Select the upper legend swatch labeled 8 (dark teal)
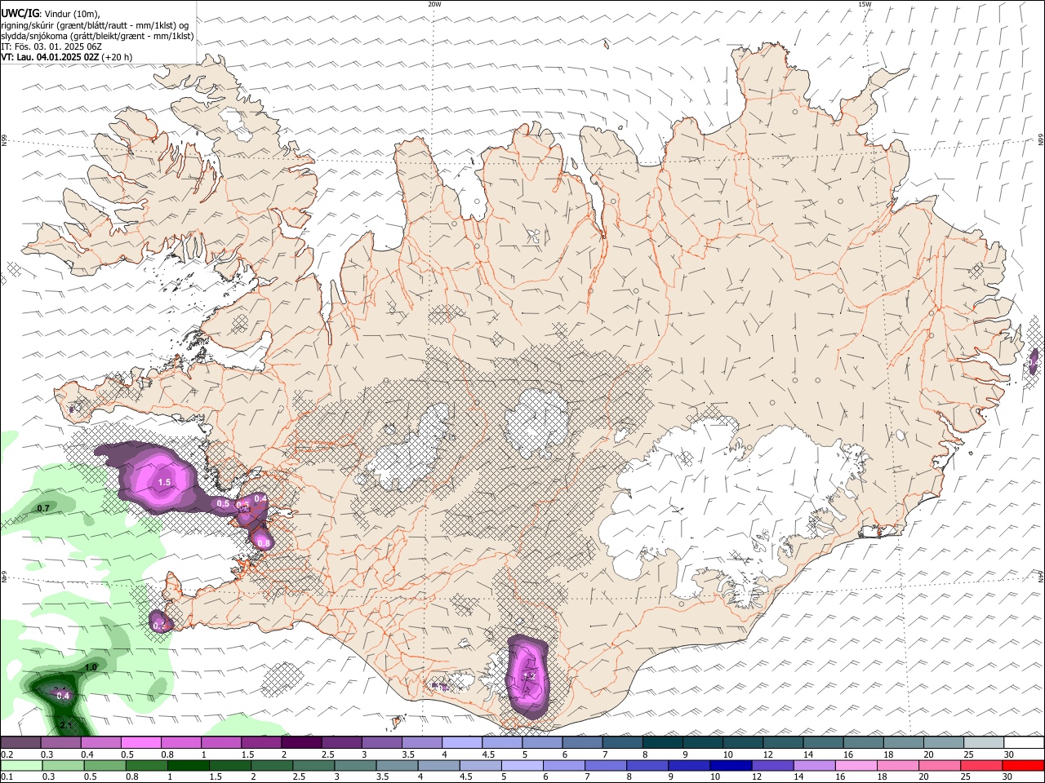This screenshot has width=1045, height=783. pos(663,742)
